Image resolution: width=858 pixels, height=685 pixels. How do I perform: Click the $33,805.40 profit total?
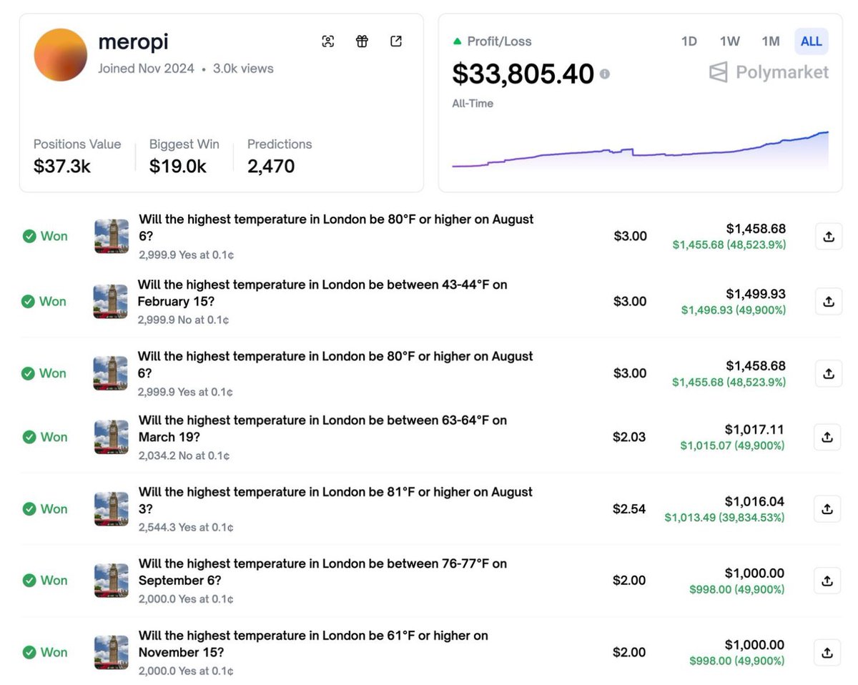pos(523,74)
